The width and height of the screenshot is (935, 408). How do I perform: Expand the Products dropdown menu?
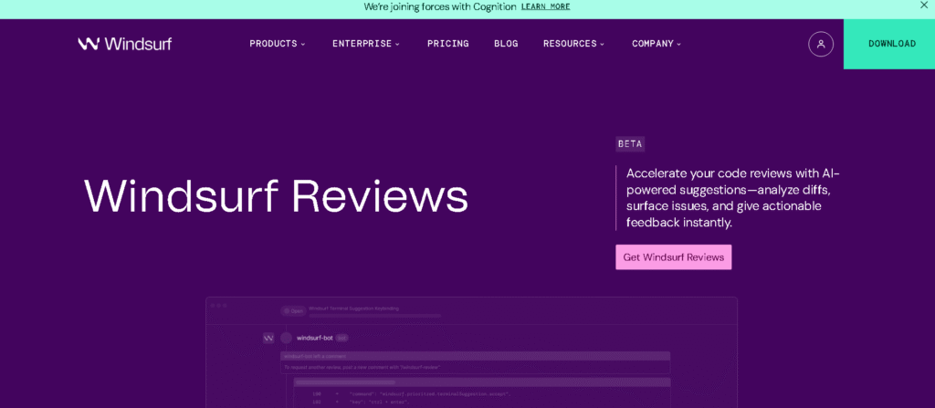point(278,44)
